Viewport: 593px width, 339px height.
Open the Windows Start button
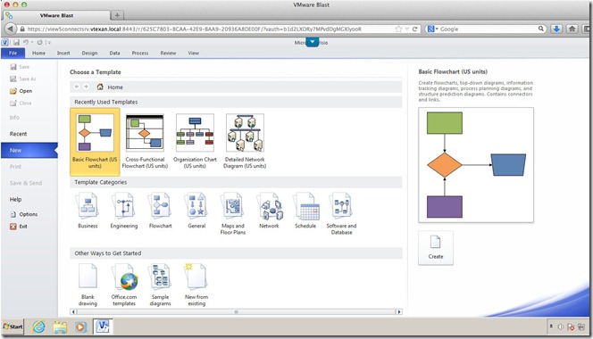[13, 327]
